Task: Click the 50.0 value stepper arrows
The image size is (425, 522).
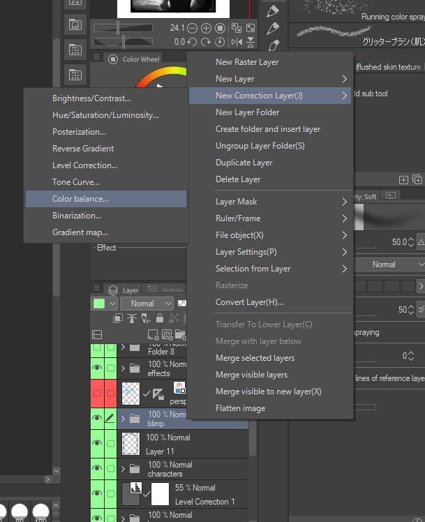Action: pyautogui.click(x=410, y=242)
